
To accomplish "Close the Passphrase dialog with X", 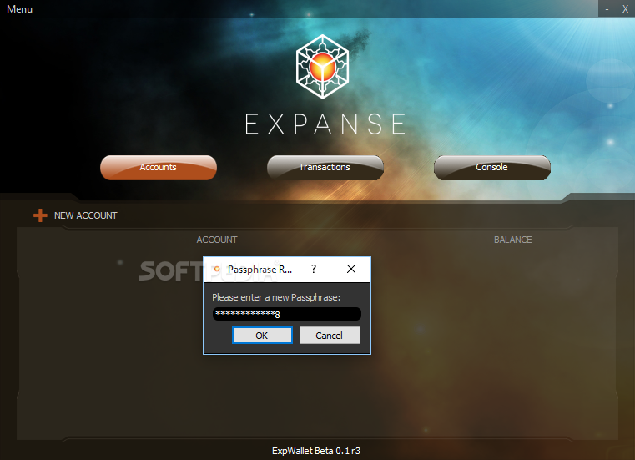I will tap(351, 269).
